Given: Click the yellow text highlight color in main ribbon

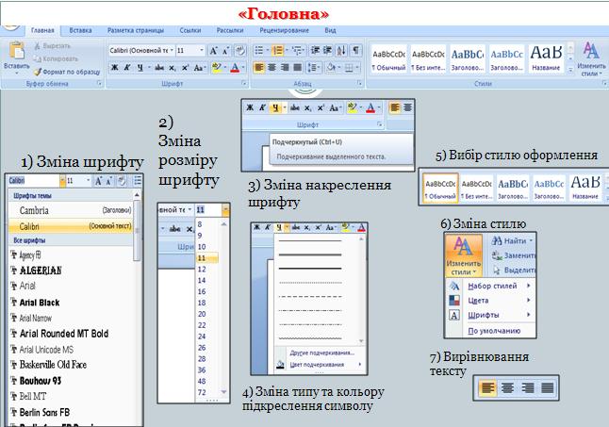Looking at the screenshot, I should pyautogui.click(x=216, y=68).
